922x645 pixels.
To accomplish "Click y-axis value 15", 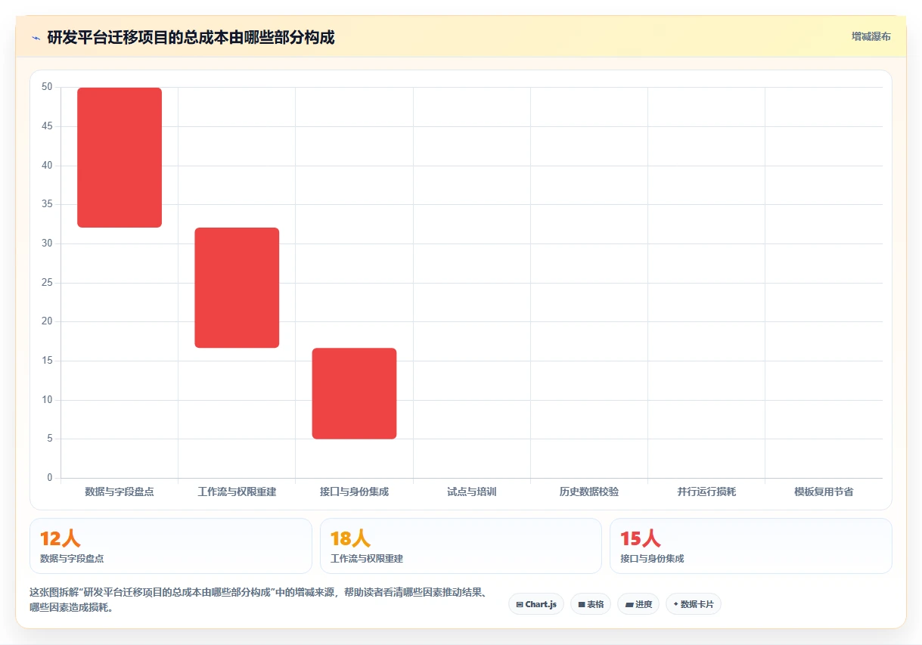I will click(x=47, y=361).
